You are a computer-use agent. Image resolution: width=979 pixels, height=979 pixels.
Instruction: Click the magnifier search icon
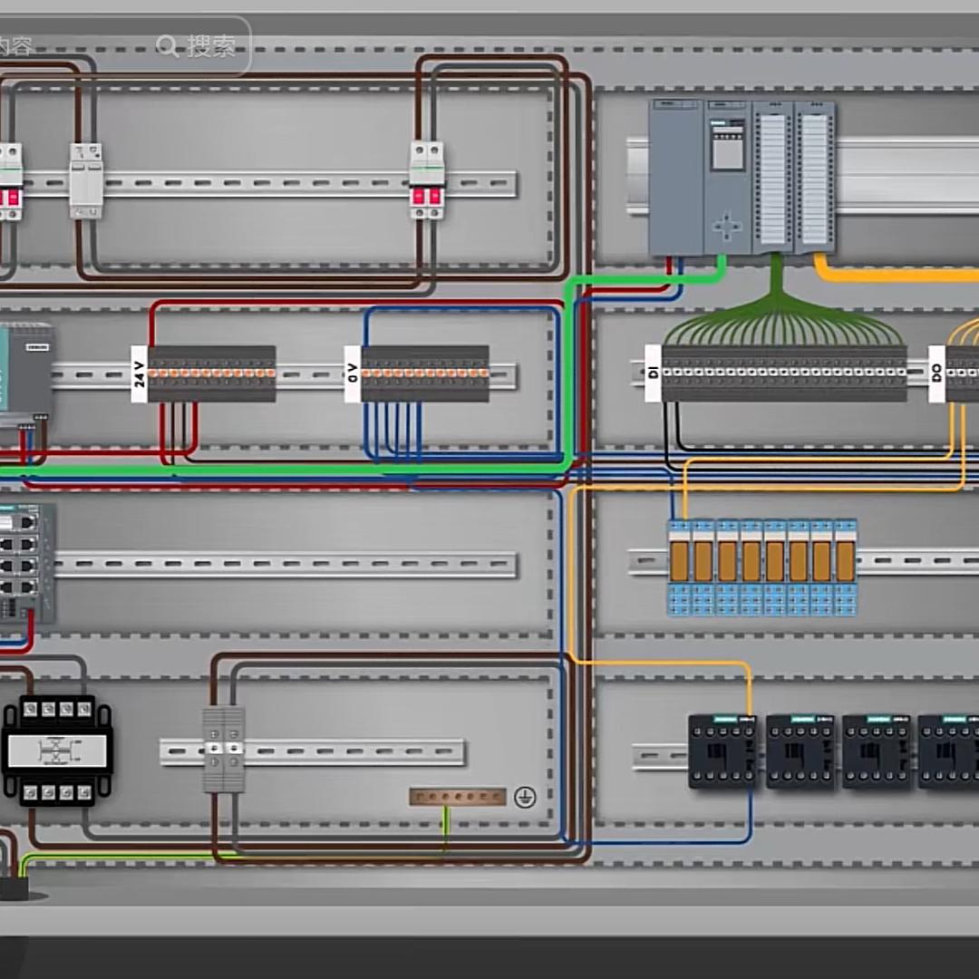click(x=168, y=45)
